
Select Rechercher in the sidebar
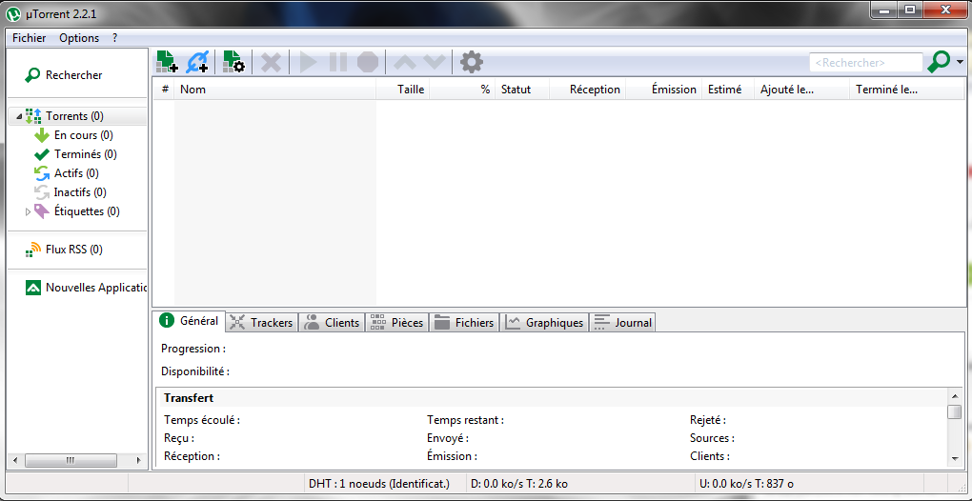(x=73, y=75)
